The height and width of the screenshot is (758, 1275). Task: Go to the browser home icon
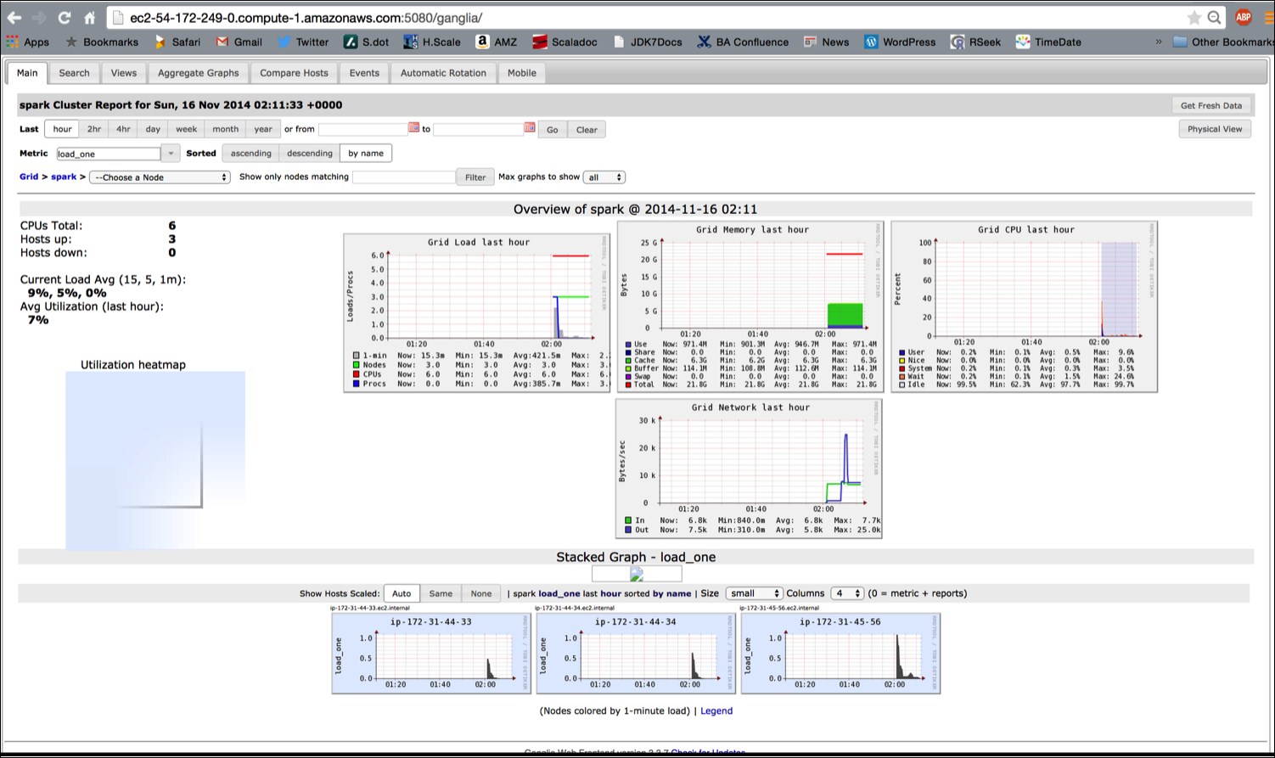89,17
